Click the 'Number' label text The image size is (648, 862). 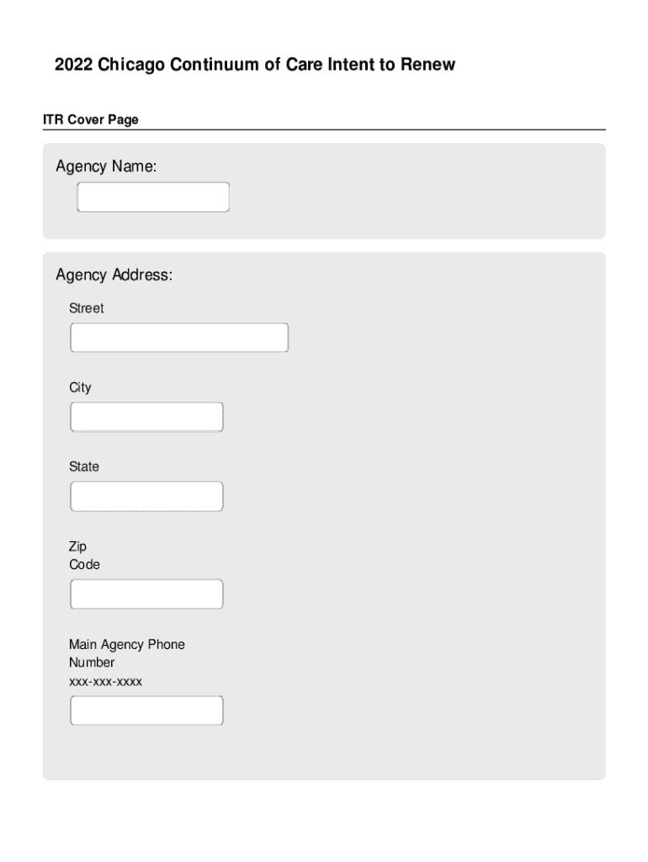tap(92, 662)
